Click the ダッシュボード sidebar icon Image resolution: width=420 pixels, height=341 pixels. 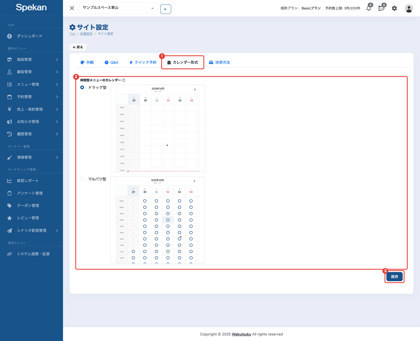(9, 36)
